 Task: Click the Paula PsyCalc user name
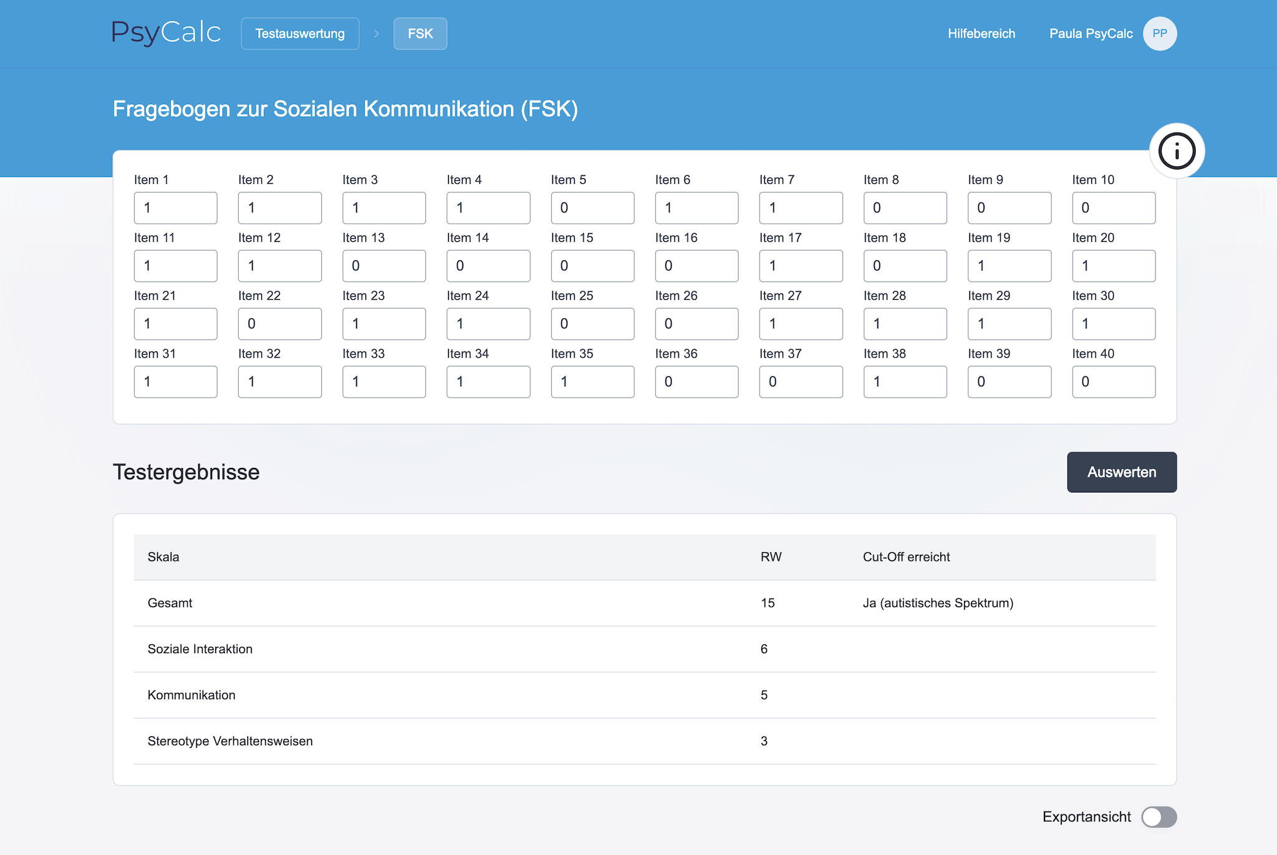tap(1091, 34)
